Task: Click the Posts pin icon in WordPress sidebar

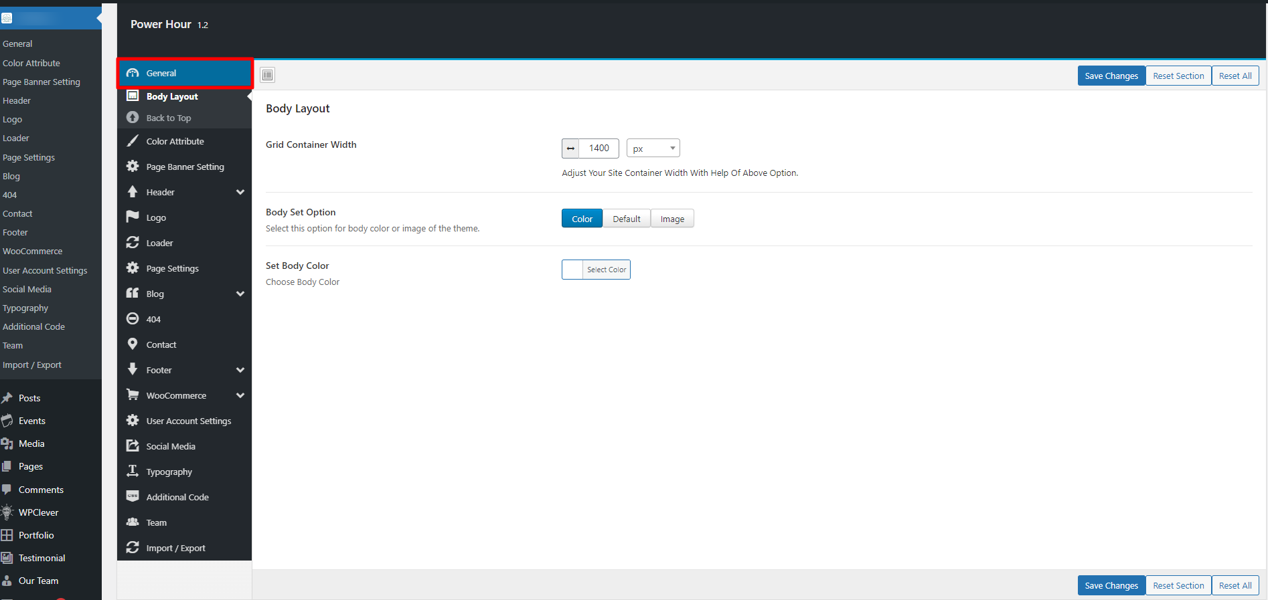Action: pos(7,398)
